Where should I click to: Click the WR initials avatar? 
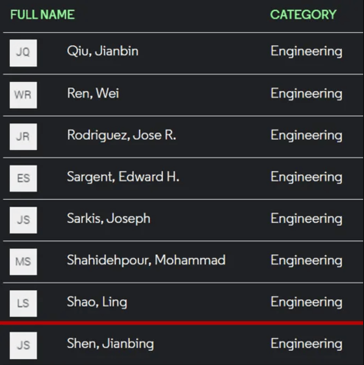click(23, 94)
